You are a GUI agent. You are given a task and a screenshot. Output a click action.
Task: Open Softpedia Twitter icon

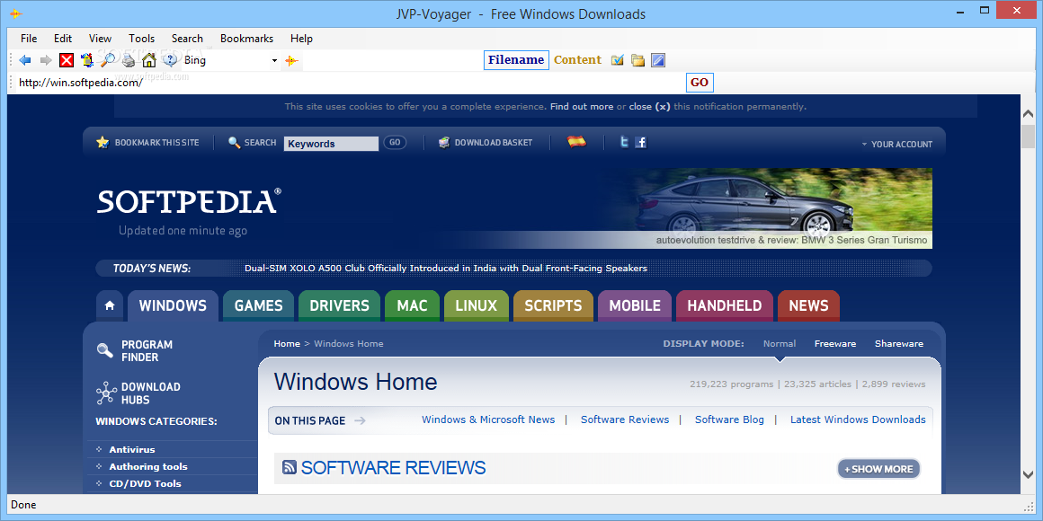624,142
